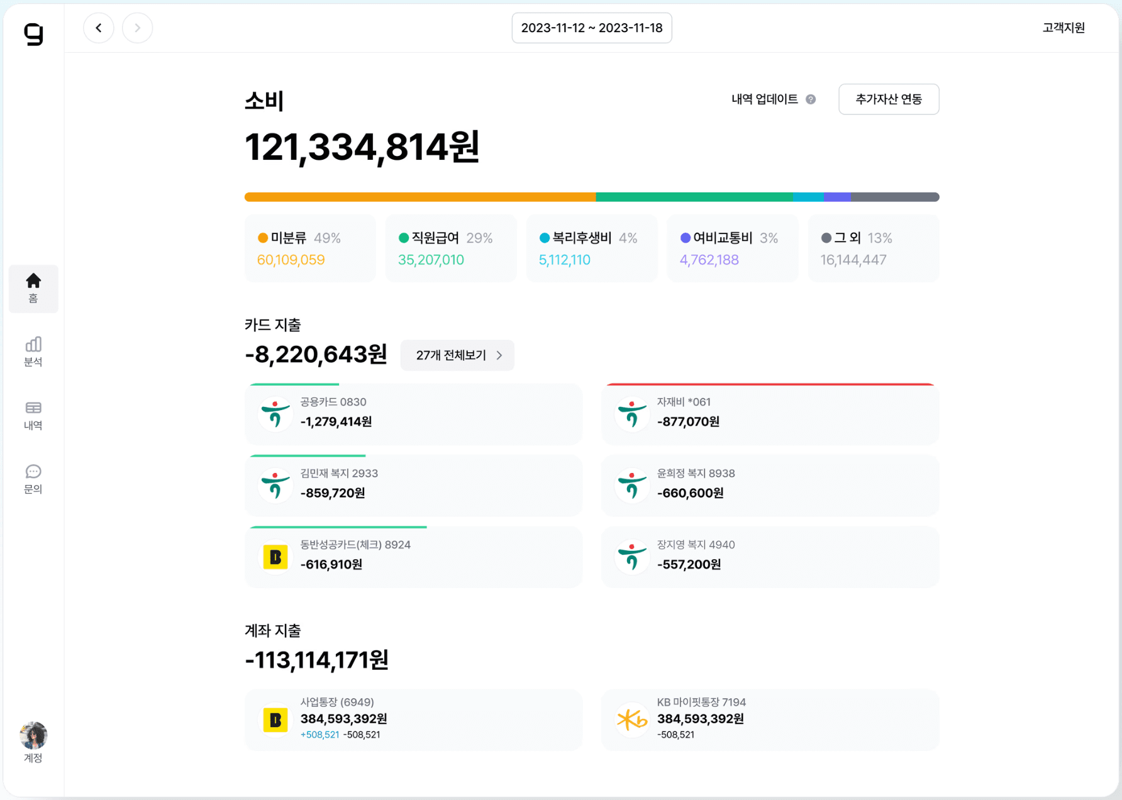1122x800 pixels.
Task: Go to next week with forward arrow
Action: point(137,28)
